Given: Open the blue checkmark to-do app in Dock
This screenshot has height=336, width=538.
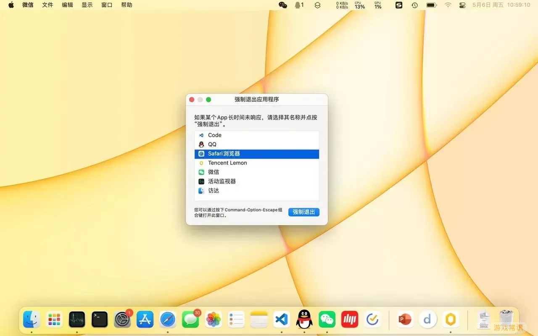Looking at the screenshot, I should click(x=372, y=320).
